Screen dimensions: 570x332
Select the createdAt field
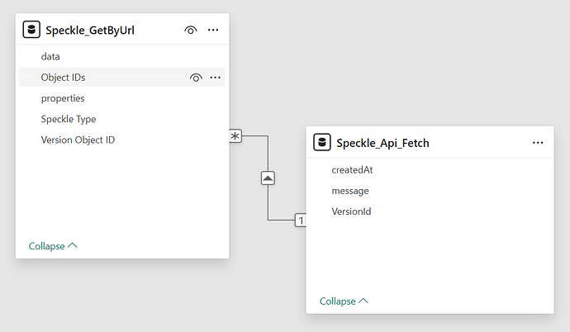[430, 169]
